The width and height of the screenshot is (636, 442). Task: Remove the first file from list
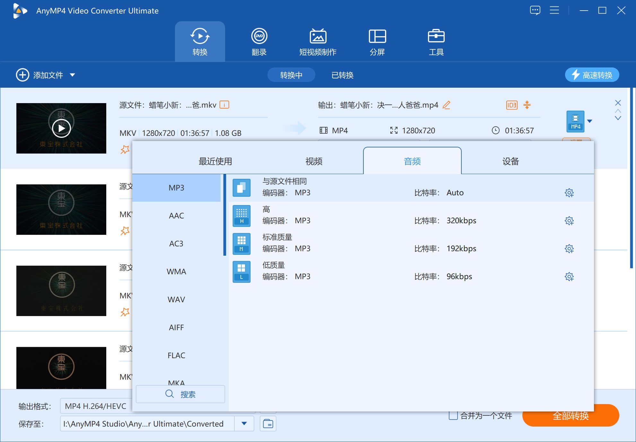(x=618, y=103)
